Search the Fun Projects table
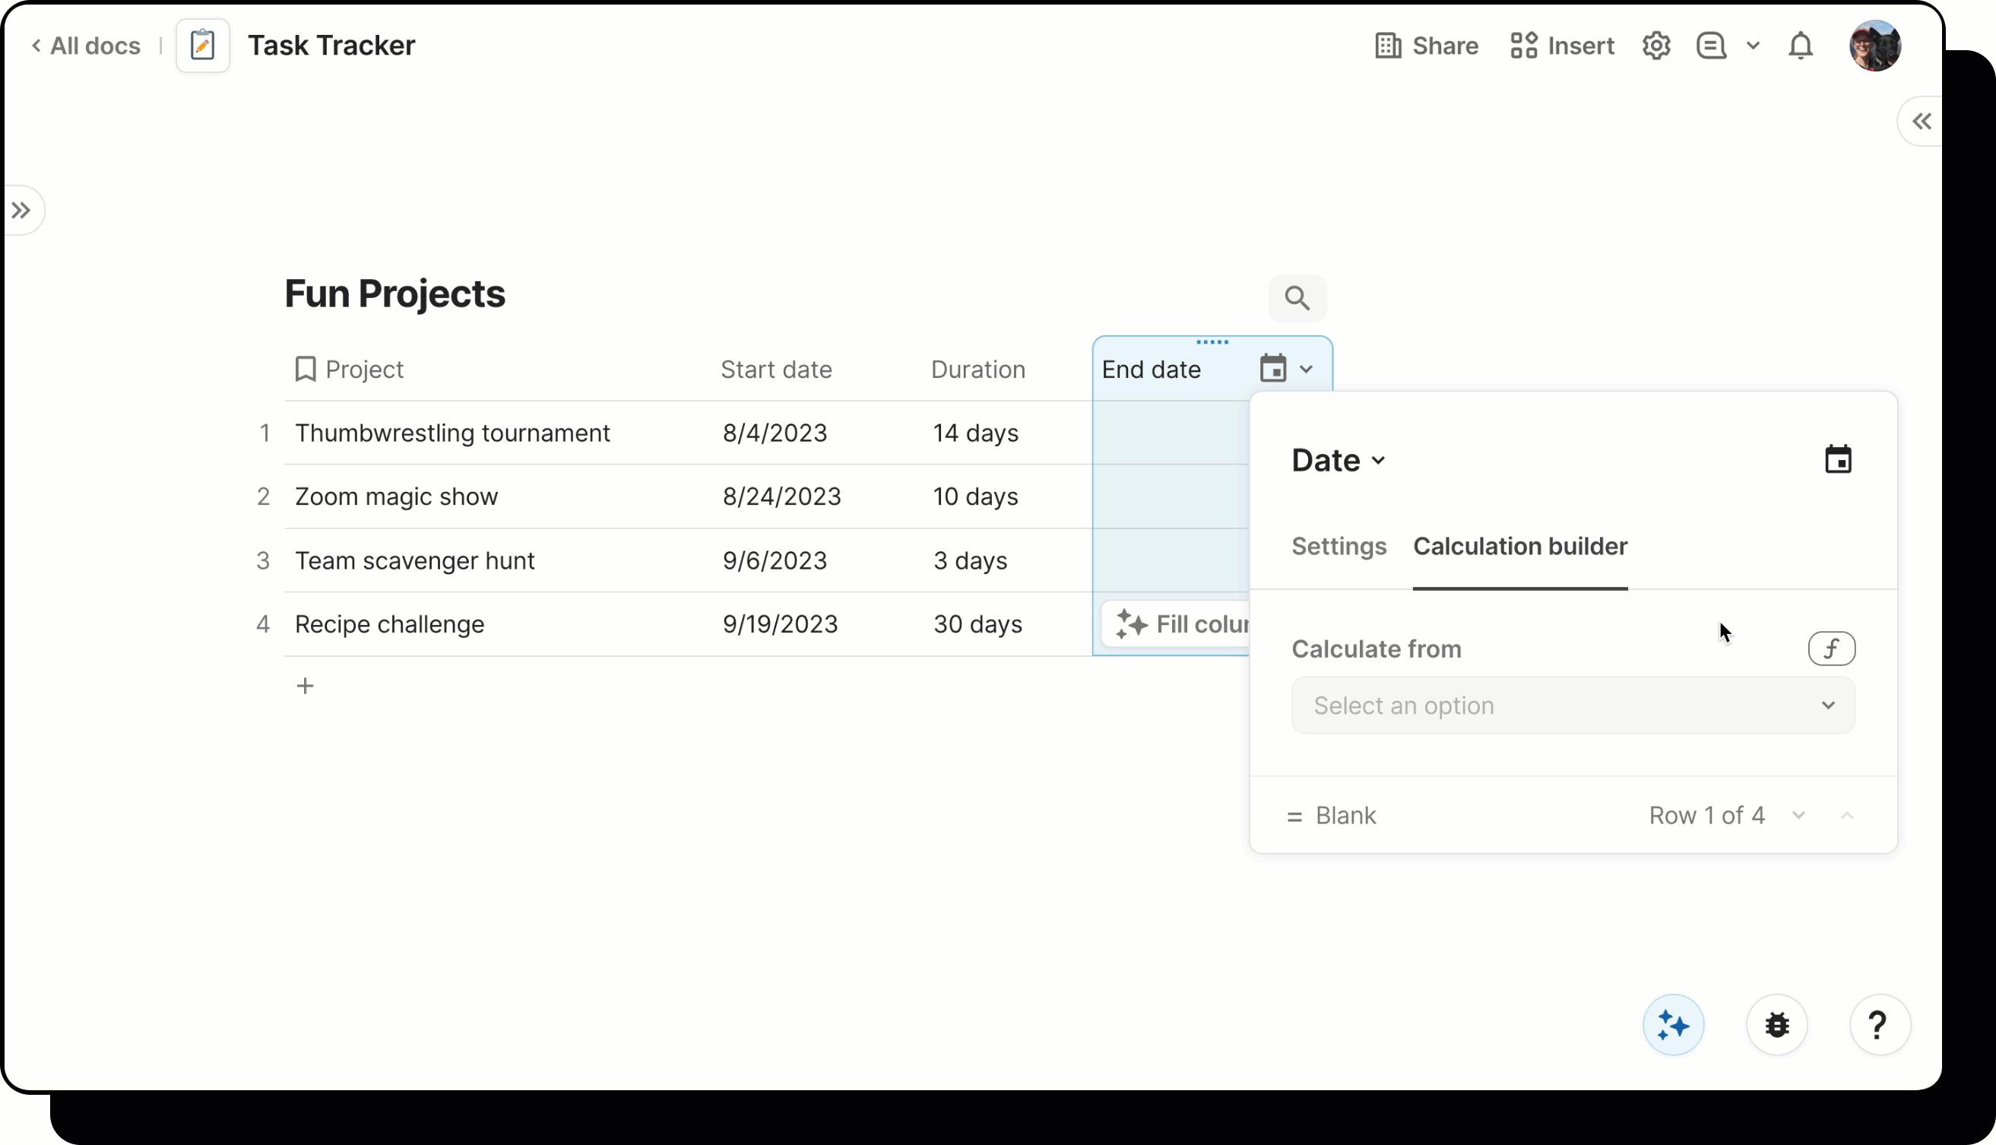Screen dimensions: 1996x1145 (x=1297, y=298)
